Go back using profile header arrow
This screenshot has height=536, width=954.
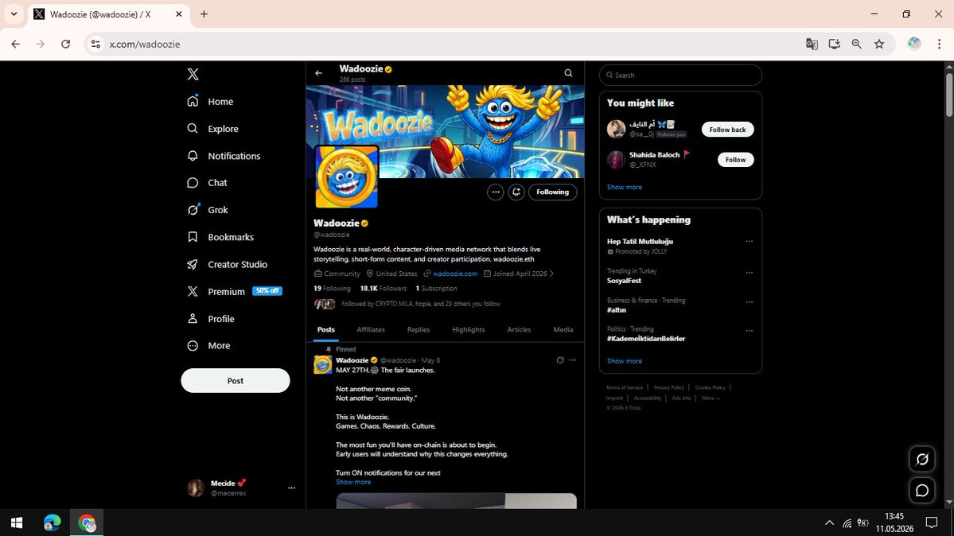coord(319,73)
